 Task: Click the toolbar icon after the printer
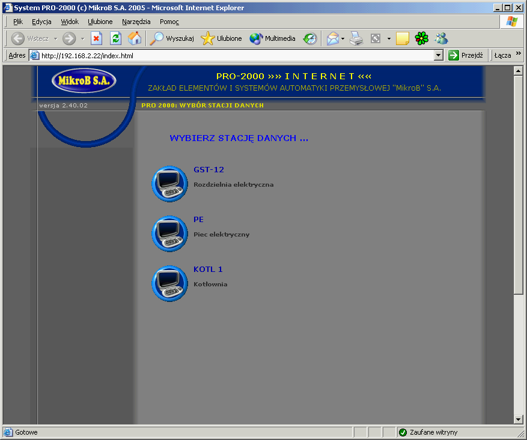376,38
